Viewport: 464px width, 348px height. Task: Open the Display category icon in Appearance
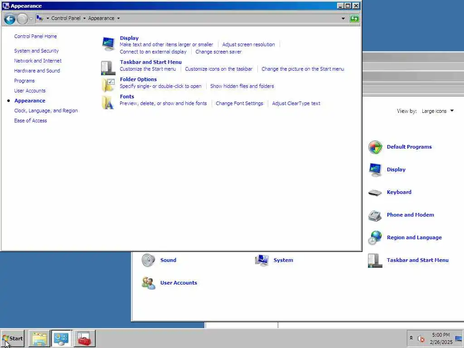click(108, 44)
